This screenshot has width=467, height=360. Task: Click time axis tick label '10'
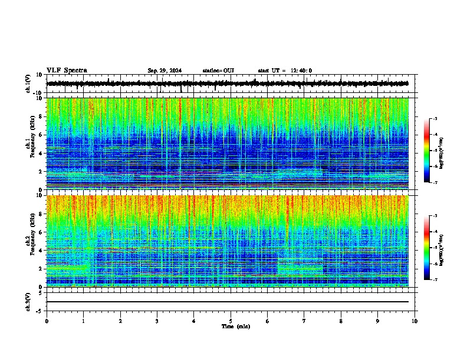(x=415, y=321)
